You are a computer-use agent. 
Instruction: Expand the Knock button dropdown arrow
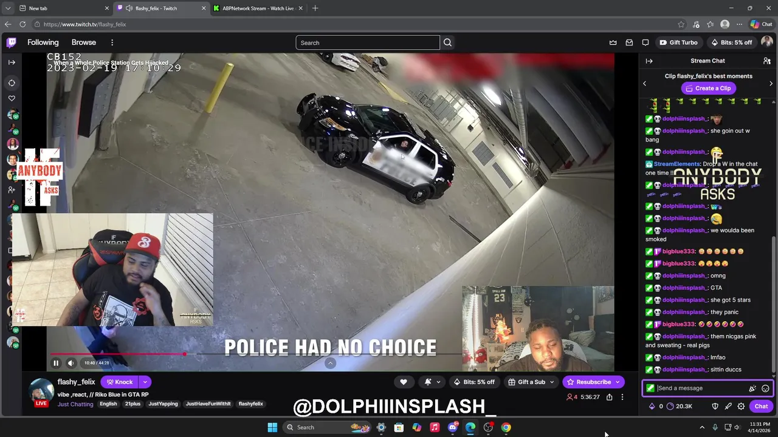click(145, 382)
